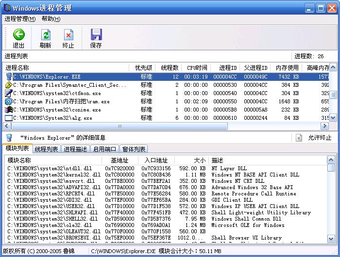
Task: Click the Windows Explorer detail header icon
Action: coord(9,138)
